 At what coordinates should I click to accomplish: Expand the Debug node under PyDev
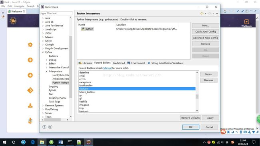click(46, 60)
